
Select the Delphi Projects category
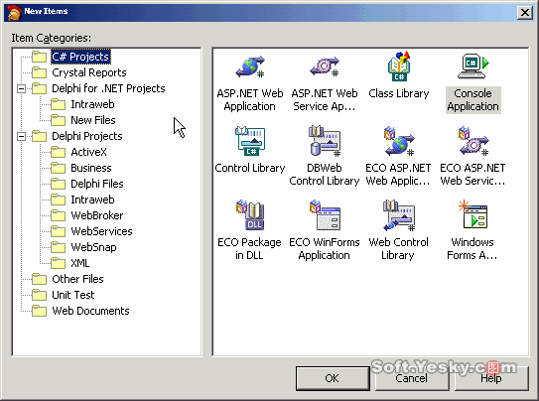tap(87, 136)
